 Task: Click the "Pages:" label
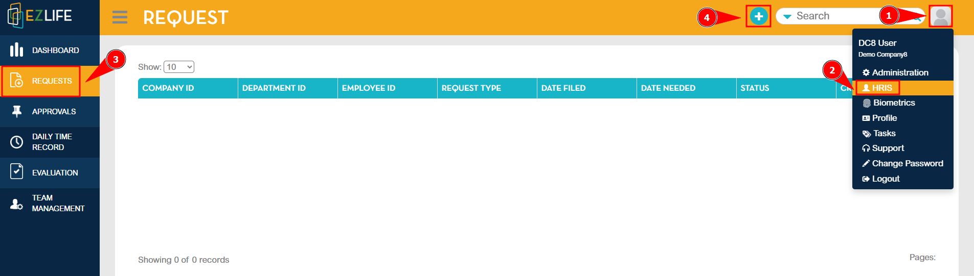click(x=922, y=257)
